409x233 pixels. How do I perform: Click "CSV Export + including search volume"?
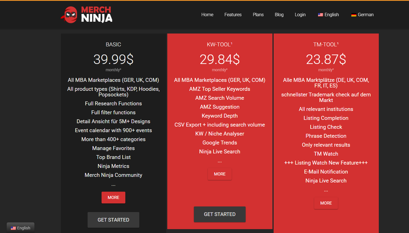point(220,125)
